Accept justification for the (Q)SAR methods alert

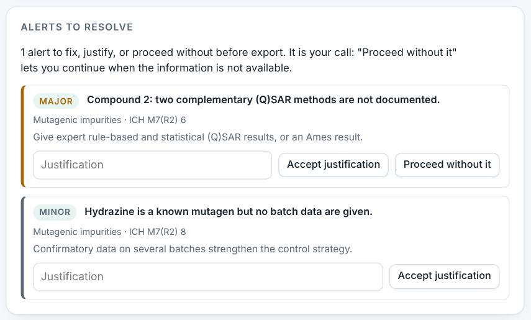pos(334,165)
